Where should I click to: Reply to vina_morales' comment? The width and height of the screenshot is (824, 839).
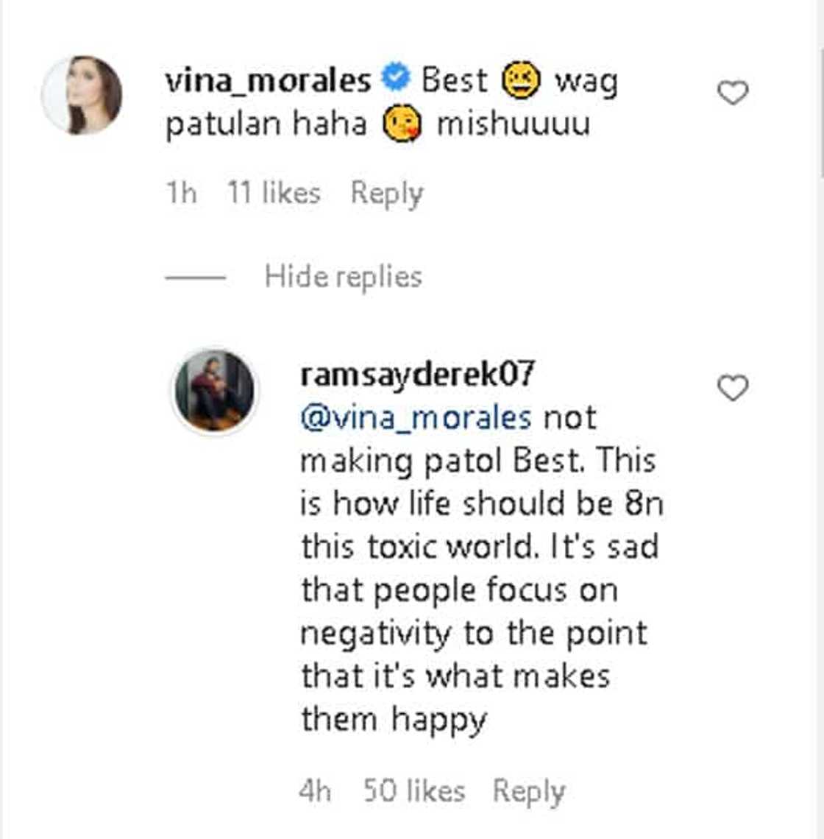[x=387, y=193]
